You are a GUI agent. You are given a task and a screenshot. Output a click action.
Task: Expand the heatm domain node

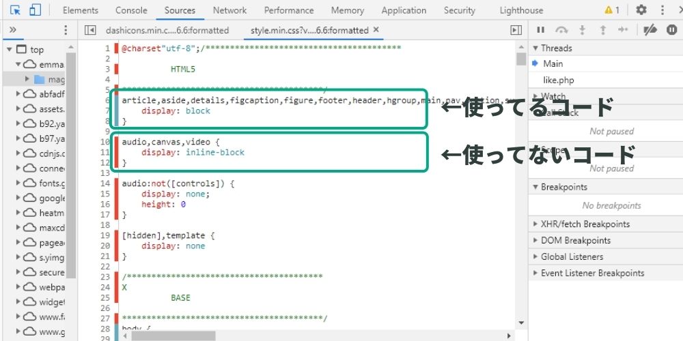coord(18,213)
